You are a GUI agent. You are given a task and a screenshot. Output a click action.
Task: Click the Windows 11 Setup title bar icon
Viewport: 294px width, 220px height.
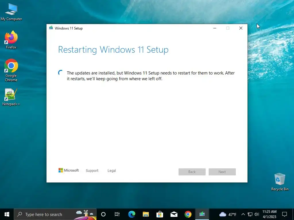coord(51,28)
